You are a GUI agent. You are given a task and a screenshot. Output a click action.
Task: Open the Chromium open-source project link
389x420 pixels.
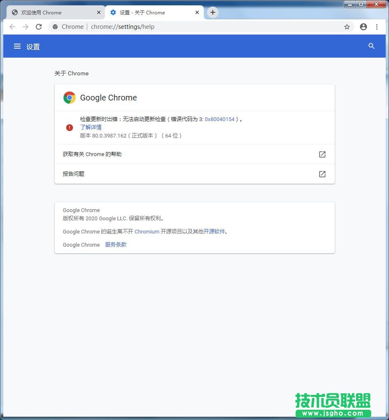tap(147, 231)
